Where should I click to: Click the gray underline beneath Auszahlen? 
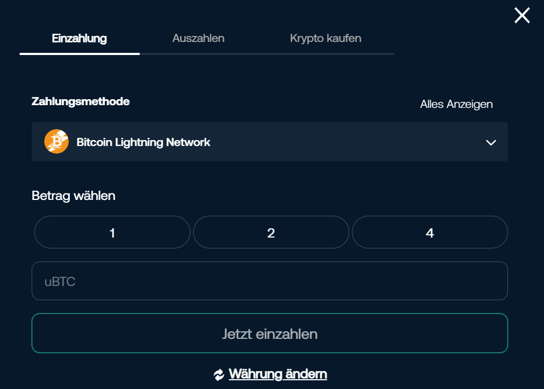198,54
